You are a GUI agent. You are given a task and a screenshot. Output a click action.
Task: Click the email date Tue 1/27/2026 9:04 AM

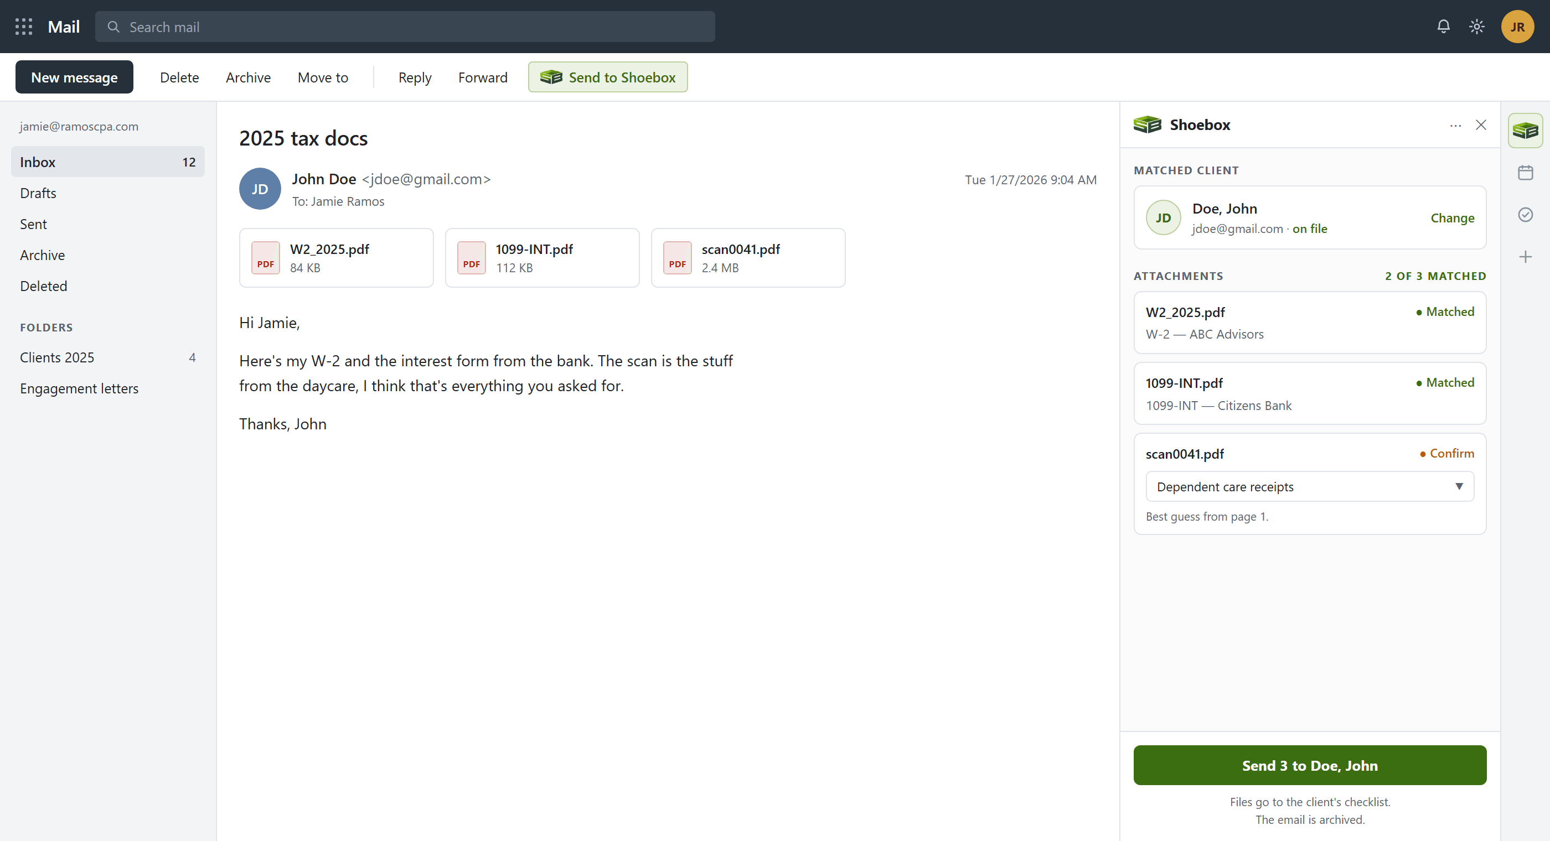point(1030,180)
